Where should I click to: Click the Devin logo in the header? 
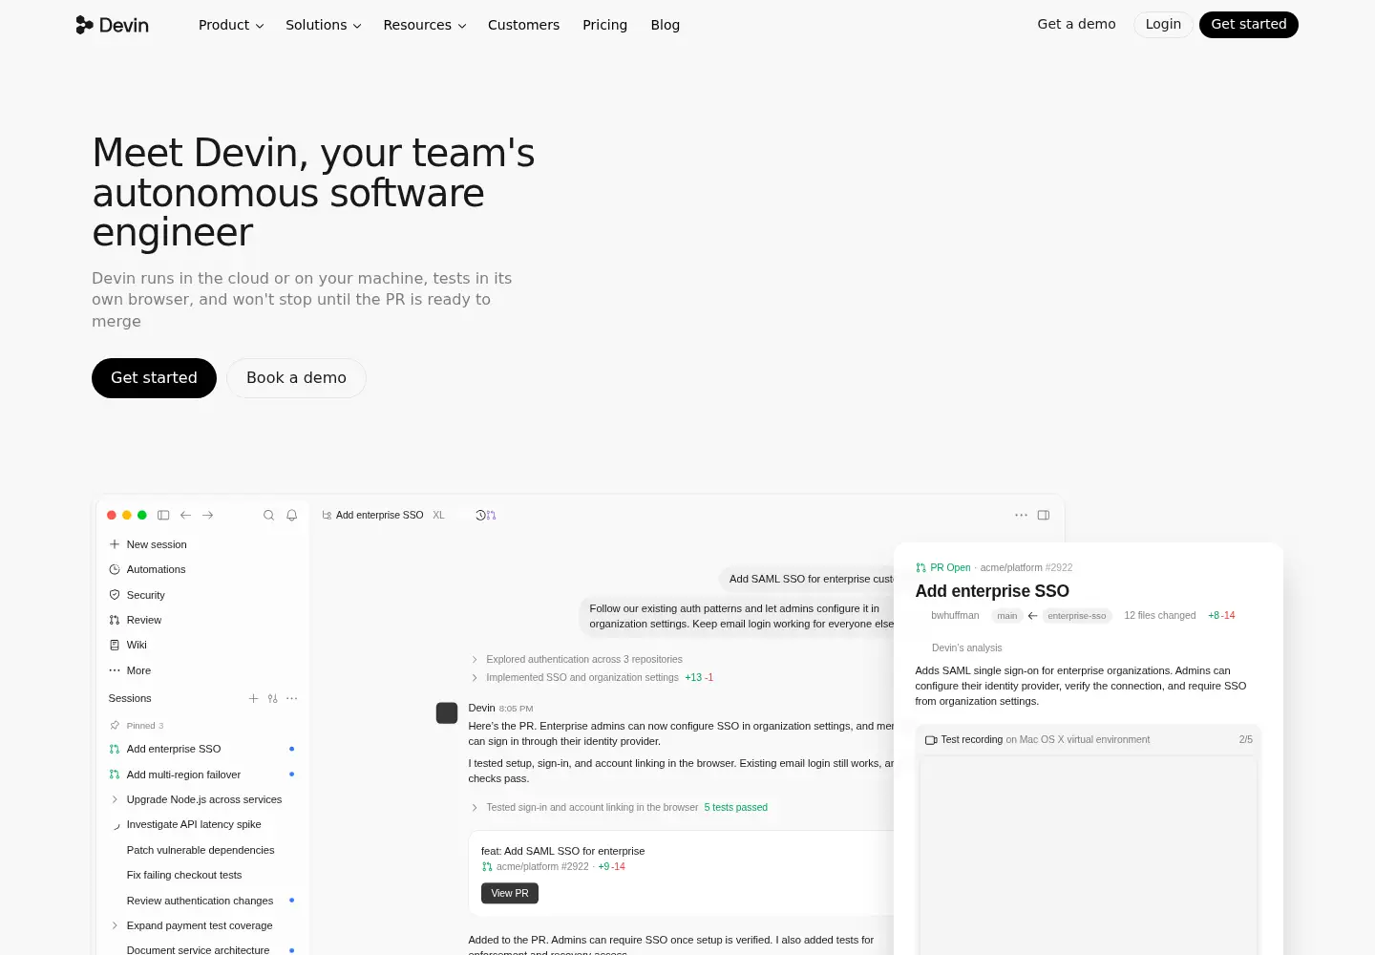[113, 25]
